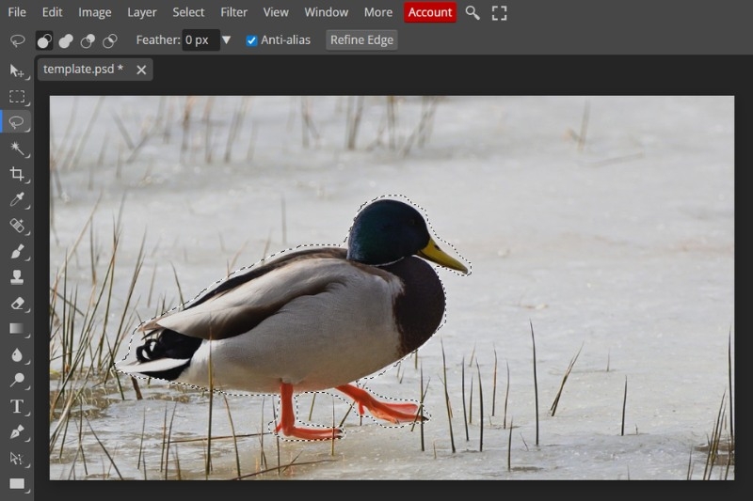The height and width of the screenshot is (501, 753).
Task: Select the Eraser tool
Action: [x=17, y=303]
